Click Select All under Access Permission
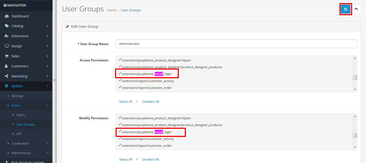Screen dimensions: 366x163 pyautogui.click(x=126, y=102)
